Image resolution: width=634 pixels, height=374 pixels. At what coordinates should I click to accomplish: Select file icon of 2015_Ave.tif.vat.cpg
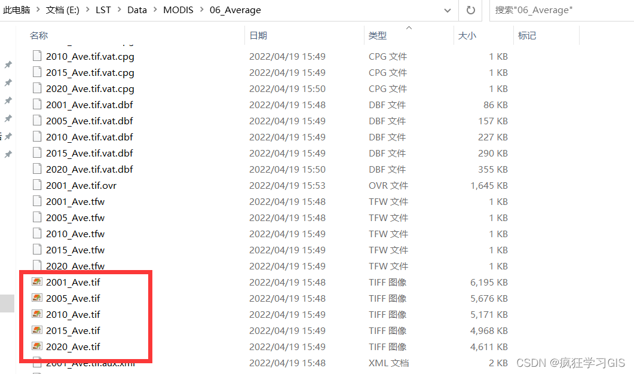37,72
